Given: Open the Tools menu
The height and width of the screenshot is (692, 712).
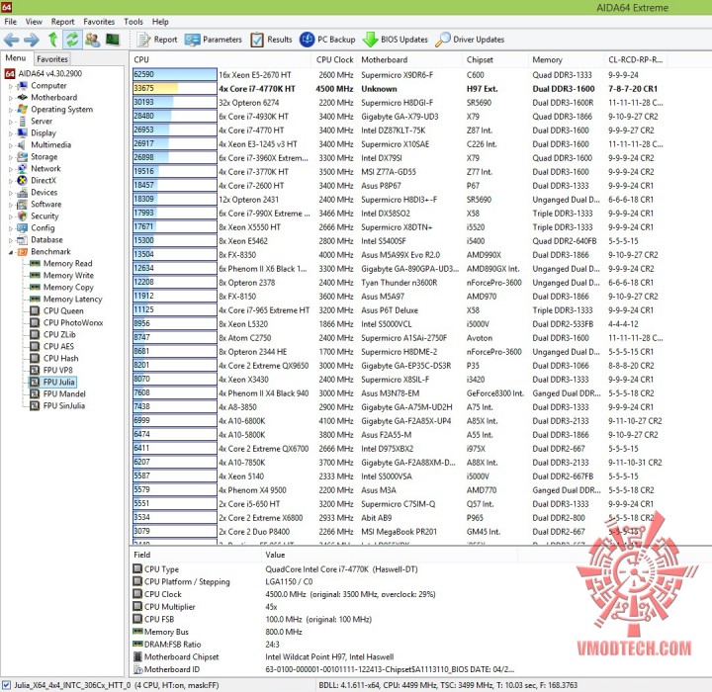Looking at the screenshot, I should pyautogui.click(x=133, y=22).
